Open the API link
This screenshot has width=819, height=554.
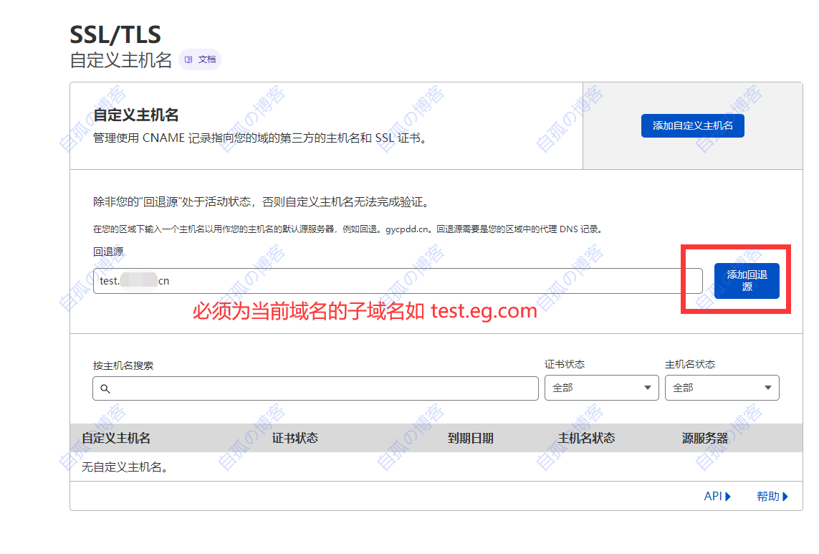[717, 496]
